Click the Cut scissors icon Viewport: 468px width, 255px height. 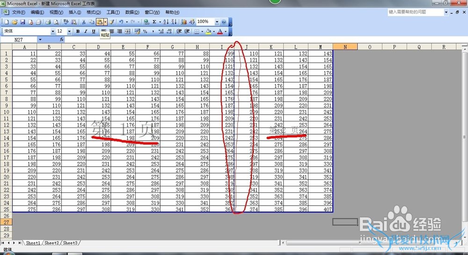point(84,22)
